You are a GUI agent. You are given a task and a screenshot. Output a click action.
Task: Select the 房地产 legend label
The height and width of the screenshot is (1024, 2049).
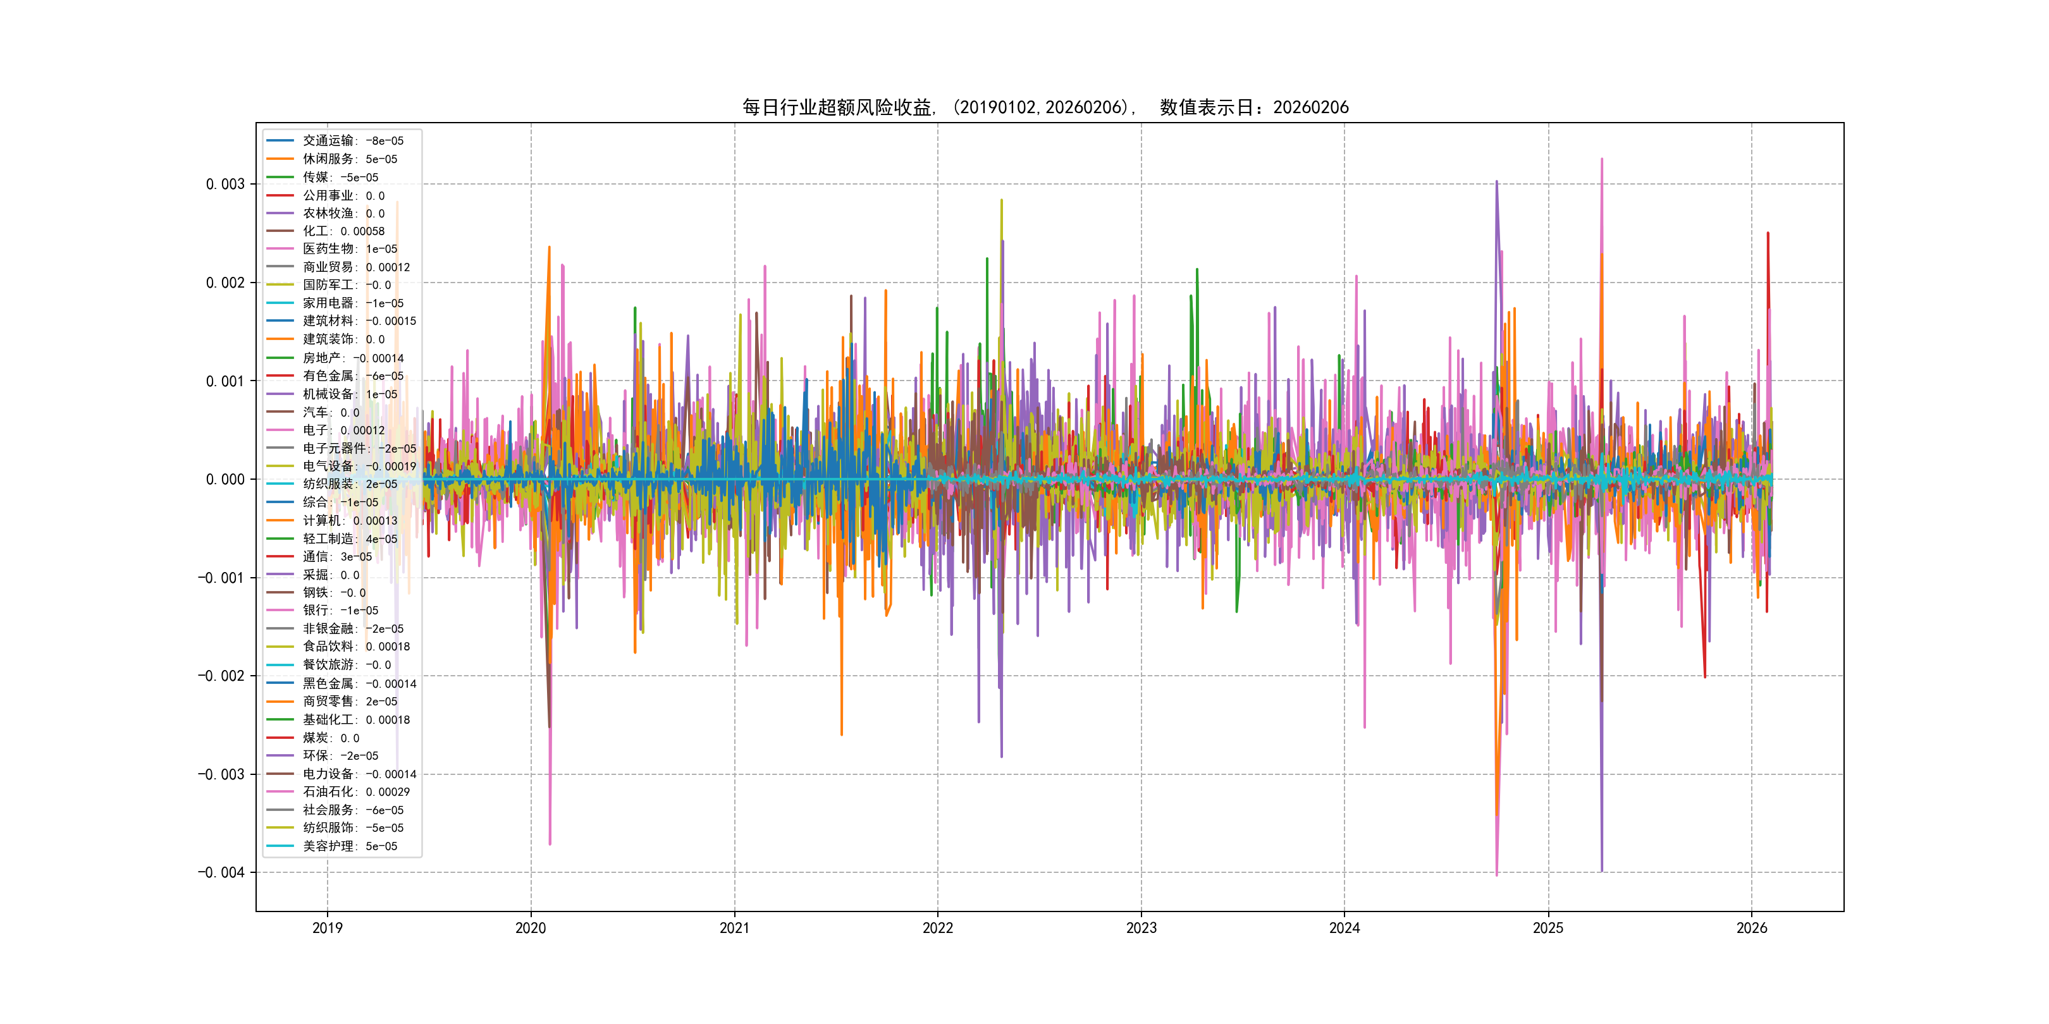pos(352,358)
